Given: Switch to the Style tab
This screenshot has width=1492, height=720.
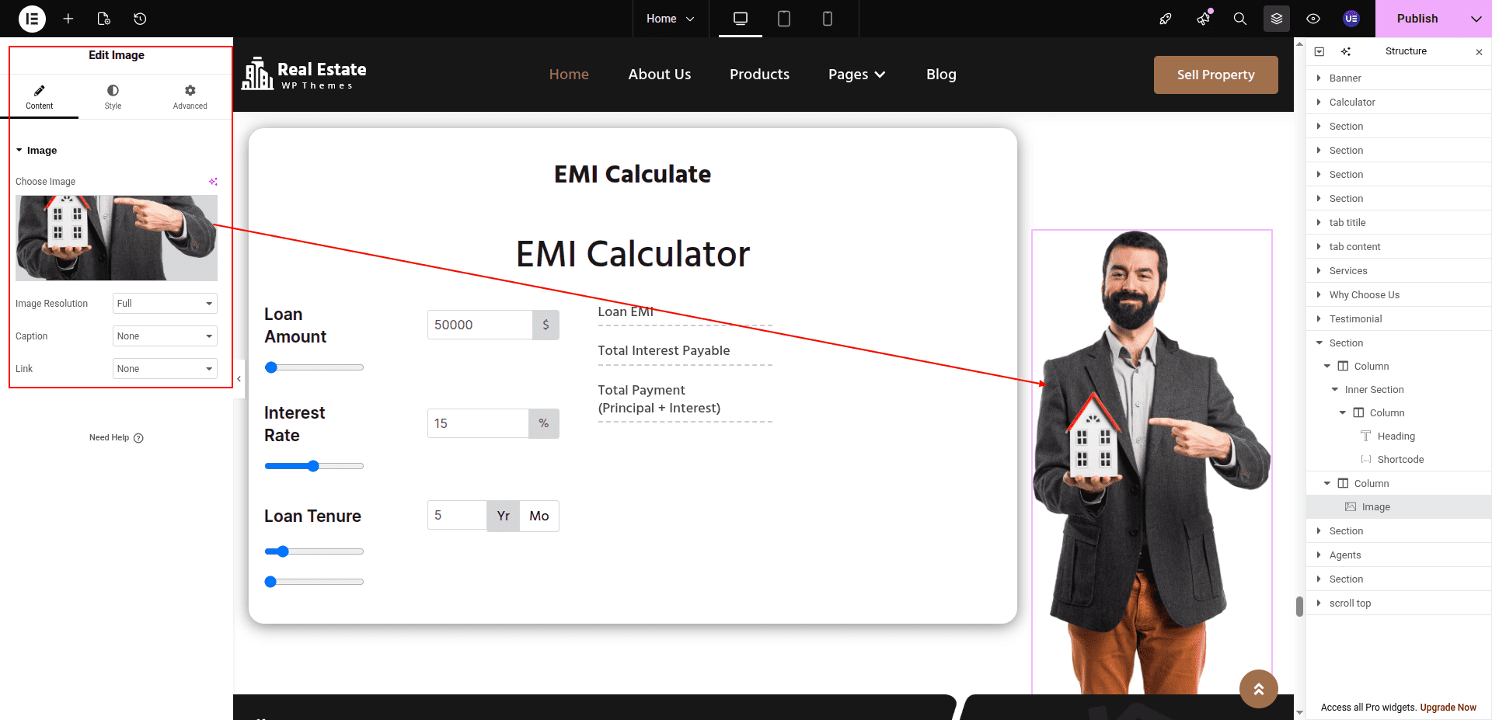Looking at the screenshot, I should [113, 97].
